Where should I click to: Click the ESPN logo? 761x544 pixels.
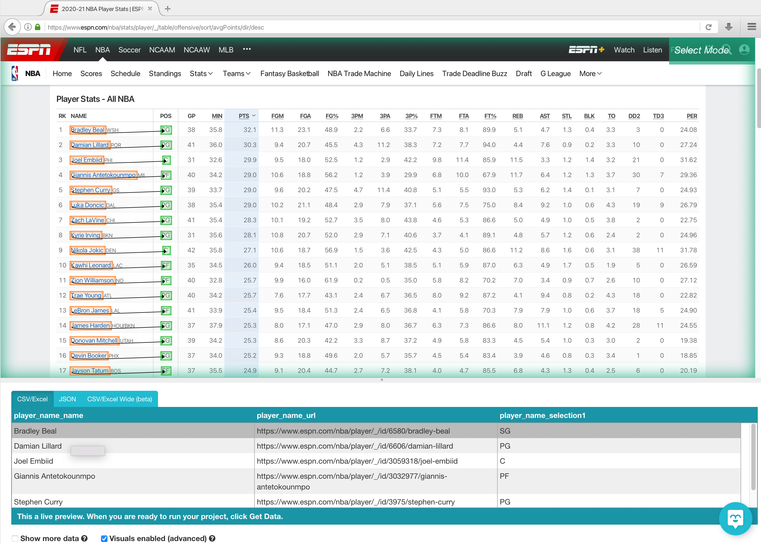[x=29, y=49]
